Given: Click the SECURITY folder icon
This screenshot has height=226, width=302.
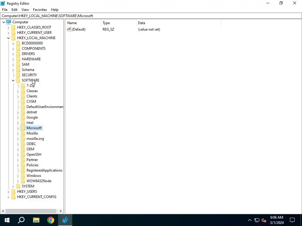Looking at the screenshot, I should tap(18, 75).
